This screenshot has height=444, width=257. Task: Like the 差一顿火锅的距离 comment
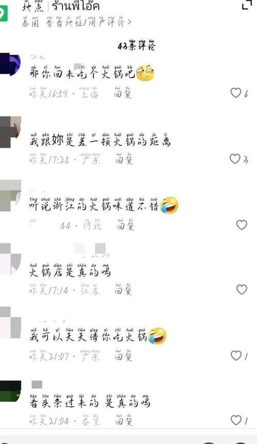pyautogui.click(x=235, y=159)
